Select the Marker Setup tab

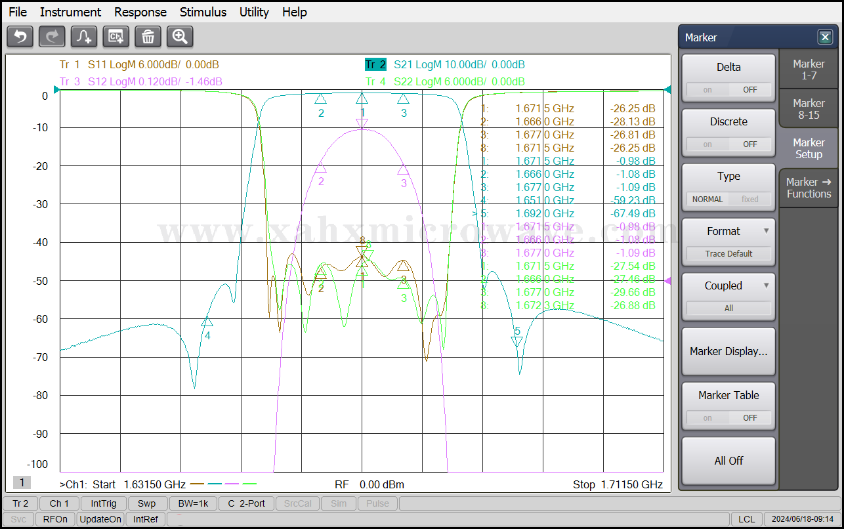point(809,148)
